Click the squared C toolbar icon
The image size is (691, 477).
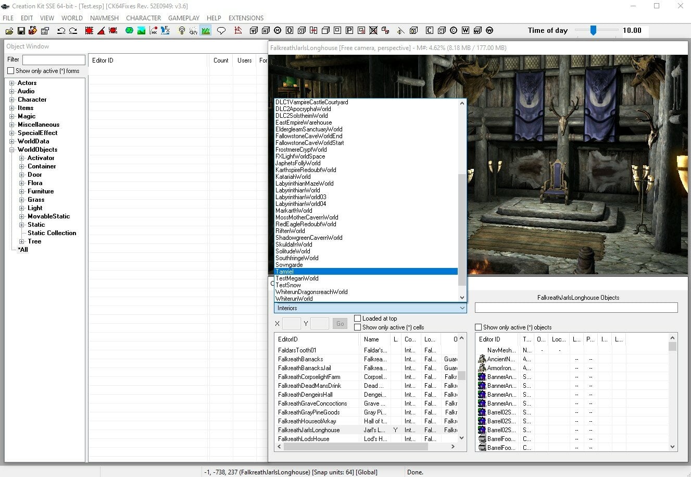pyautogui.click(x=430, y=31)
